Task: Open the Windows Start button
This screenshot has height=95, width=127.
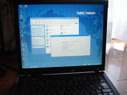Action: pos(26,67)
